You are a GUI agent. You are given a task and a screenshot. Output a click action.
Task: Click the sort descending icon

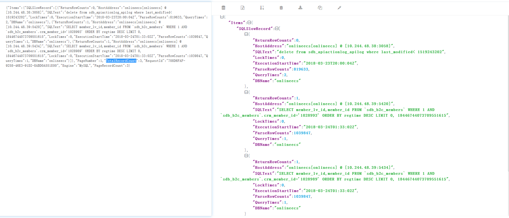click(262, 8)
